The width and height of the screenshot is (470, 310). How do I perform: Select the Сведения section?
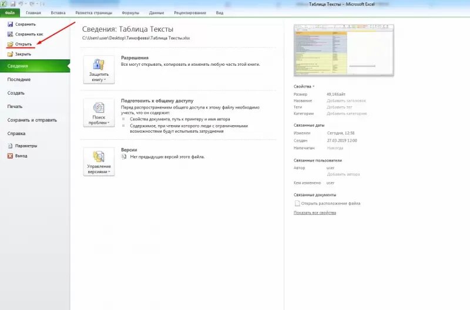pyautogui.click(x=35, y=66)
